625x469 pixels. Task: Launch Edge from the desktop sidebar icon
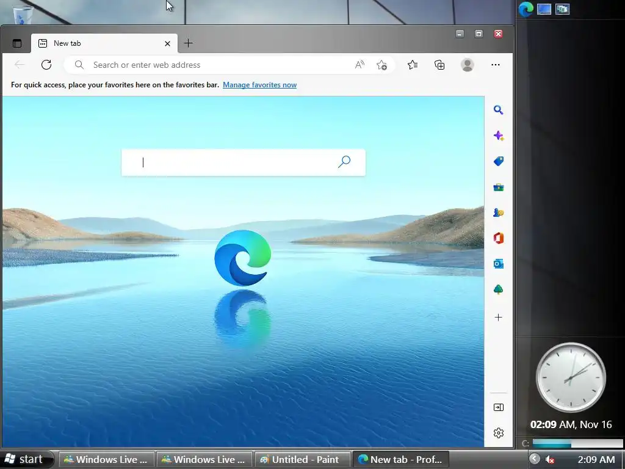pos(526,9)
